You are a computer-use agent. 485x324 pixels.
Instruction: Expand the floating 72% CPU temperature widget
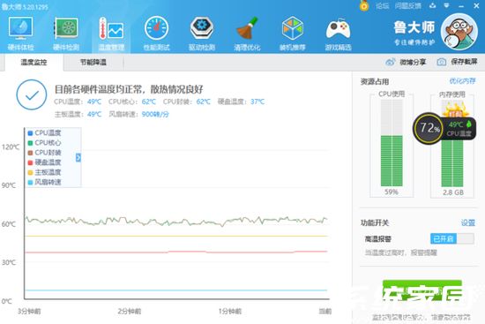coord(444,128)
